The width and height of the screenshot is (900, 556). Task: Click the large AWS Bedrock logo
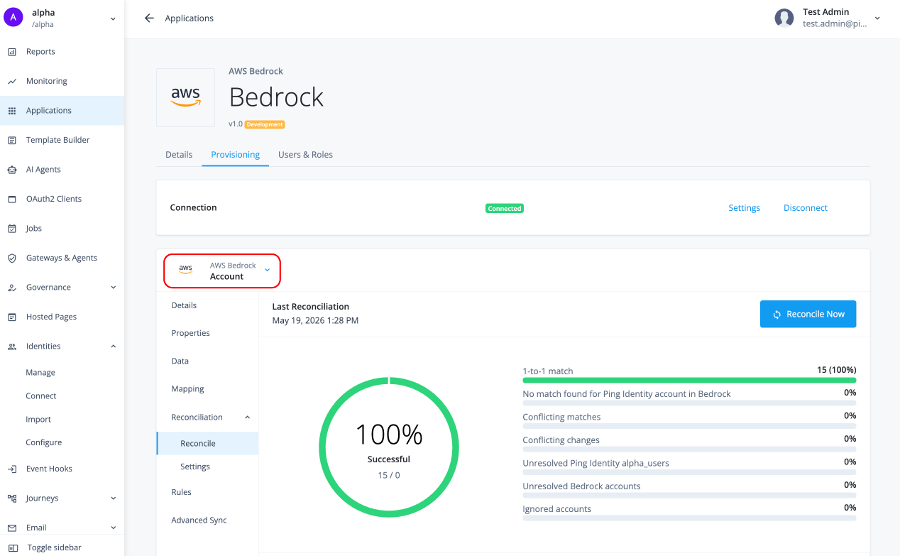pos(185,97)
